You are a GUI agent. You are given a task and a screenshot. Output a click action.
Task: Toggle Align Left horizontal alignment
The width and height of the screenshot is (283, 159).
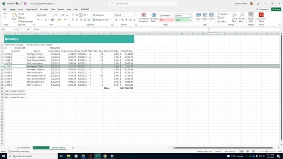click(x=73, y=19)
